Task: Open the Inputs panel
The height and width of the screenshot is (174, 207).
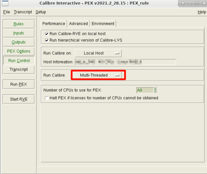Action: click(19, 33)
